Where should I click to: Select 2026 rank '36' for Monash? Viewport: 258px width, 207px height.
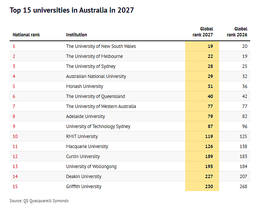(x=245, y=86)
